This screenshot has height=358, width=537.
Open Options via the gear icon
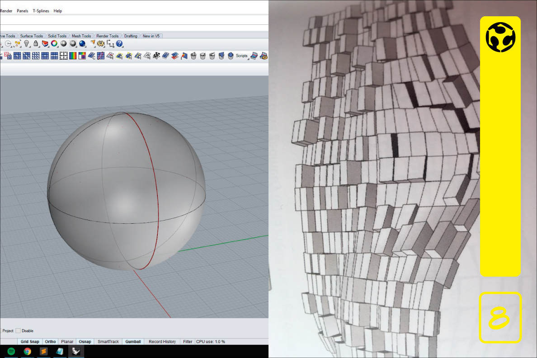[x=101, y=44]
